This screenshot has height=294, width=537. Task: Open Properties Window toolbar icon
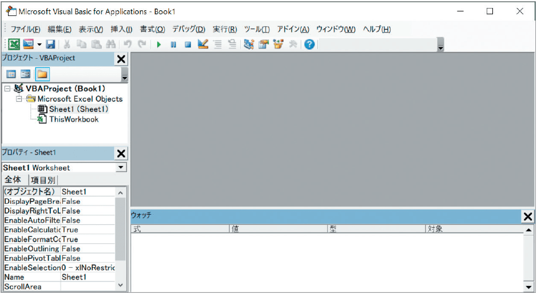264,44
